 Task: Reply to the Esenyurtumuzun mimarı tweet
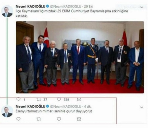point(19,119)
